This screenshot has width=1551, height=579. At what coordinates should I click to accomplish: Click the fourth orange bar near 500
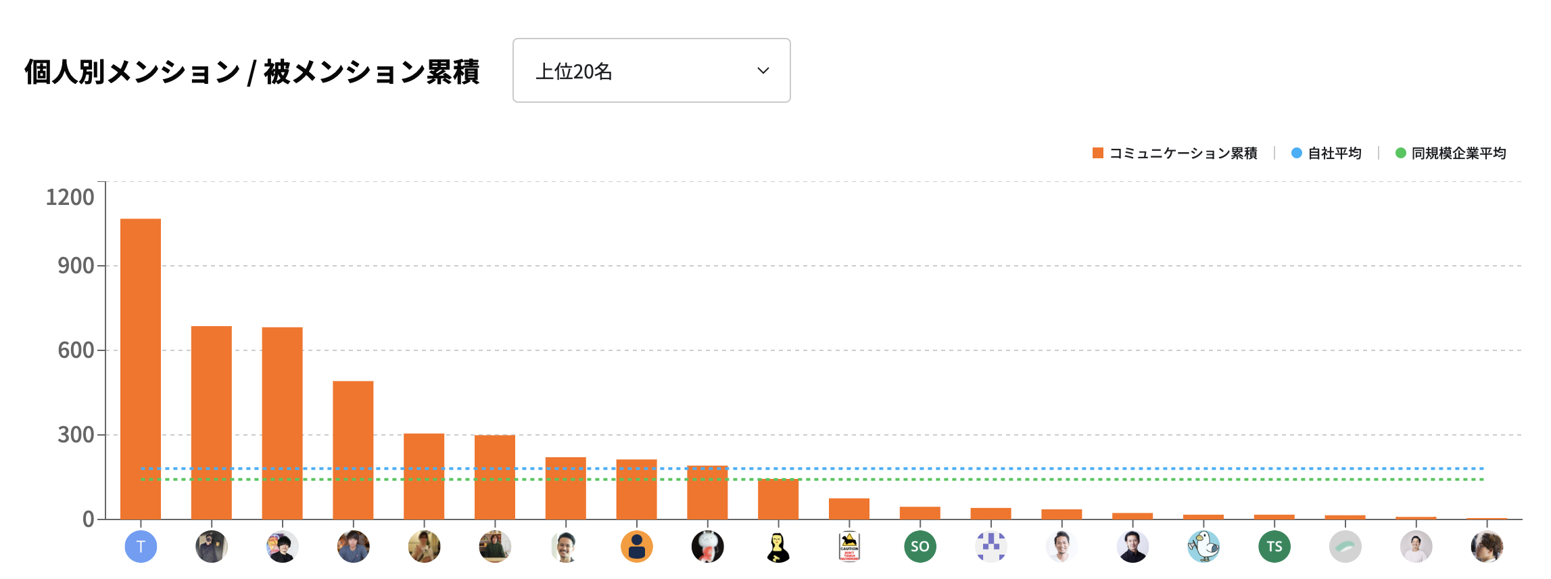pyautogui.click(x=353, y=450)
